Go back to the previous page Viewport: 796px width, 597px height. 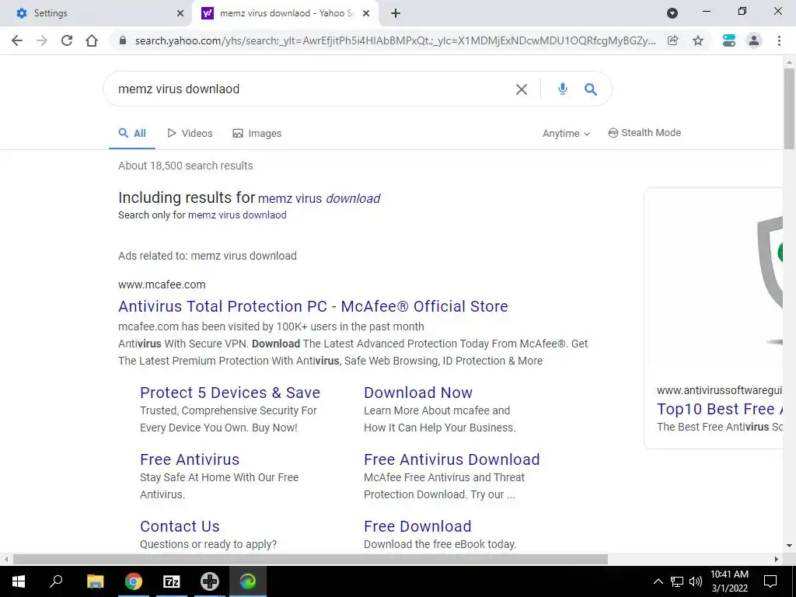click(x=17, y=40)
